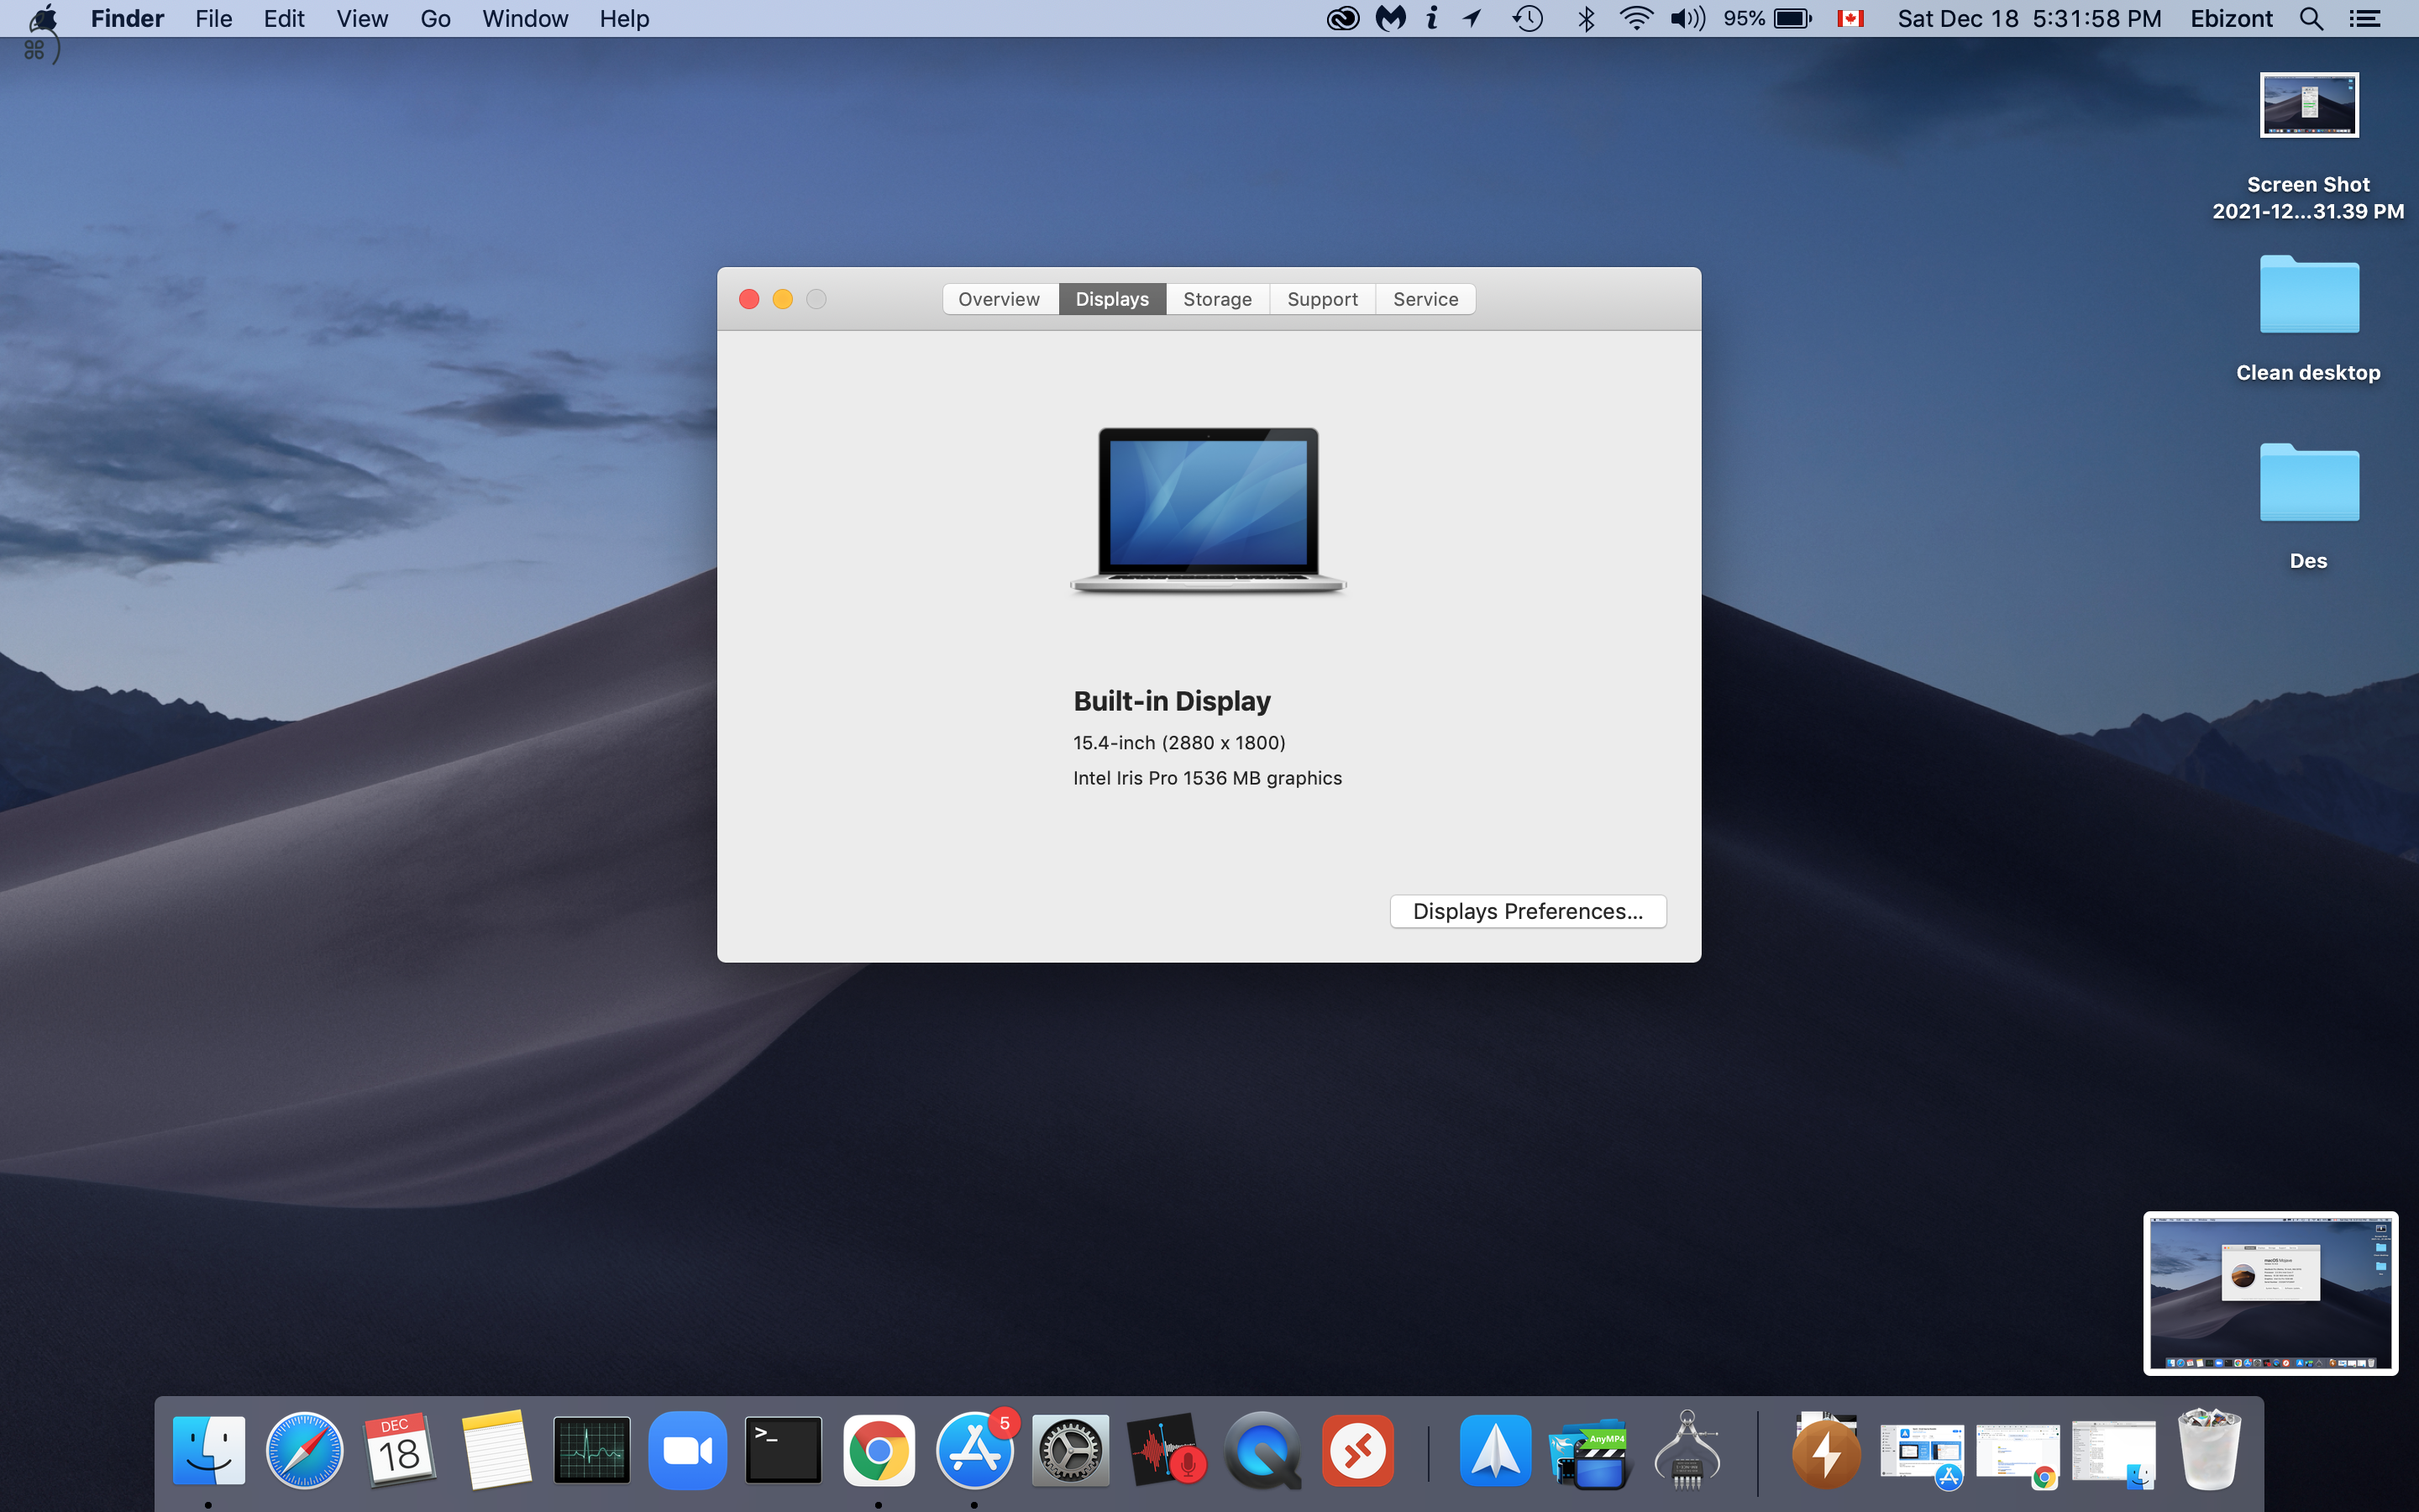The height and width of the screenshot is (1512, 2419).
Task: Open Terminal in the Dock
Action: 784,1450
